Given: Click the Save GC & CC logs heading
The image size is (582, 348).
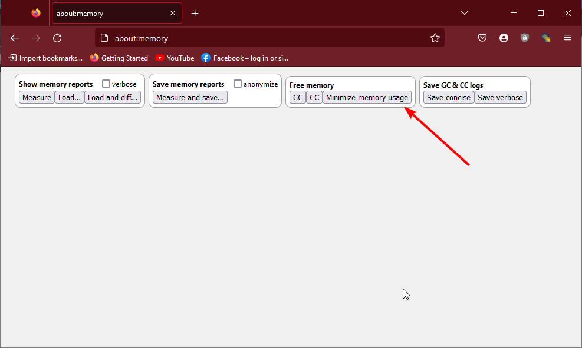Looking at the screenshot, I should 453,85.
